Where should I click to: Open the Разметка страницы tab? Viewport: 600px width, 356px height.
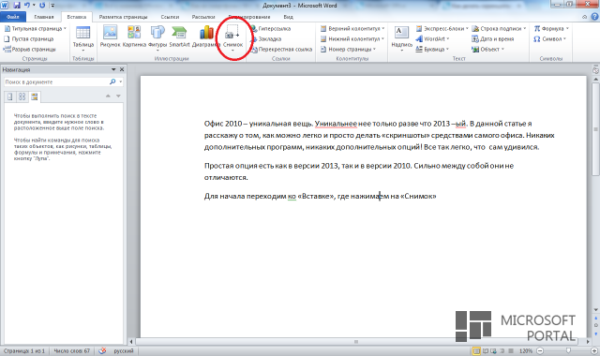pos(123,17)
